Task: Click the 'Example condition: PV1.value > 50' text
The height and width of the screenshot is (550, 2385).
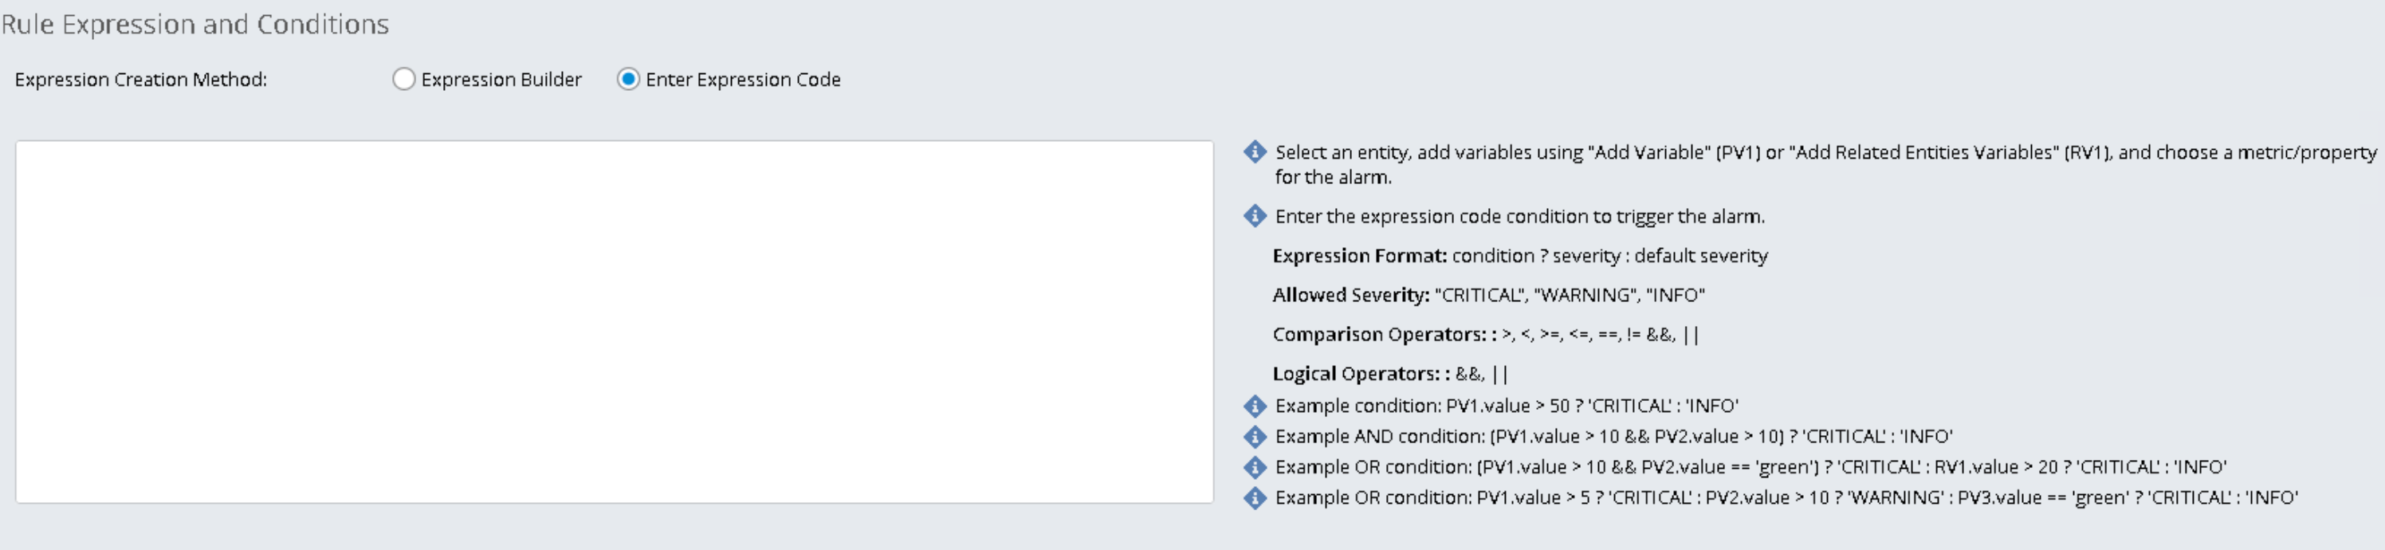Action: pyautogui.click(x=1507, y=406)
